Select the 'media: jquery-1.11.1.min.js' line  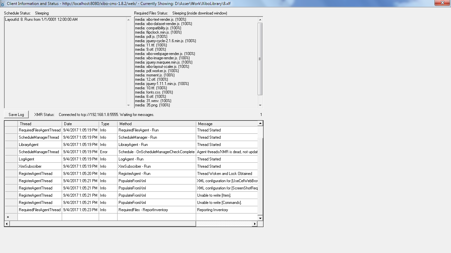tap(162, 84)
